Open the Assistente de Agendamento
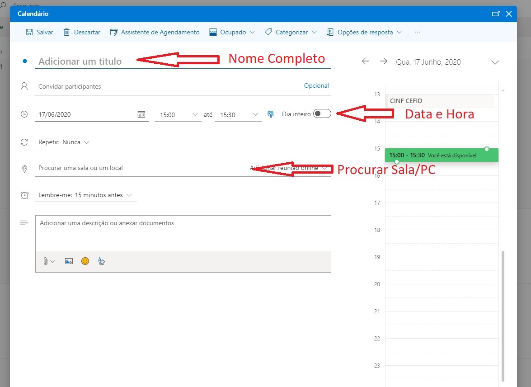 click(x=155, y=32)
